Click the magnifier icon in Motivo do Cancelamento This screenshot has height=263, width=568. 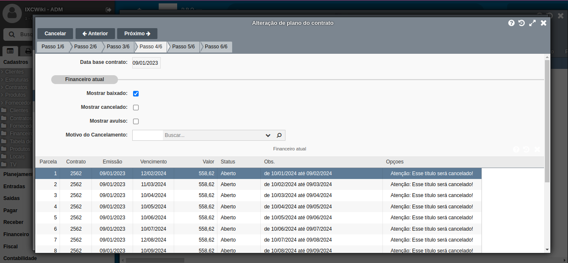tap(279, 135)
